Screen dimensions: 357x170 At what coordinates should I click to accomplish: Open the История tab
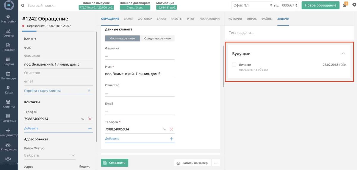click(x=235, y=19)
